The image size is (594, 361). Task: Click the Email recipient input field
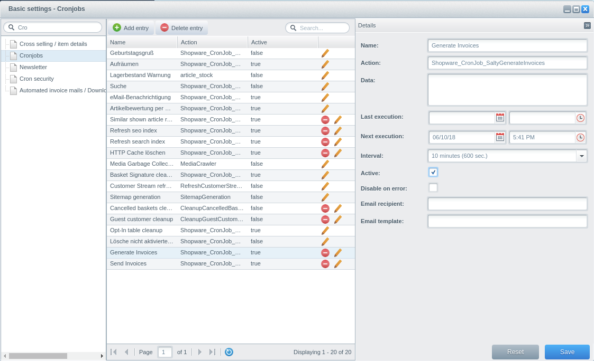(x=507, y=204)
